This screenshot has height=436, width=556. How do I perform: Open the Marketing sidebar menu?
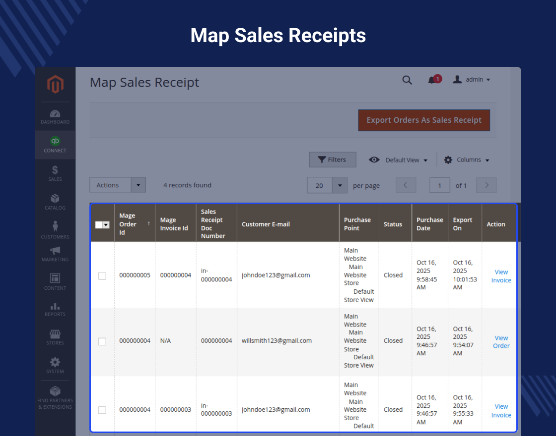[x=55, y=254]
